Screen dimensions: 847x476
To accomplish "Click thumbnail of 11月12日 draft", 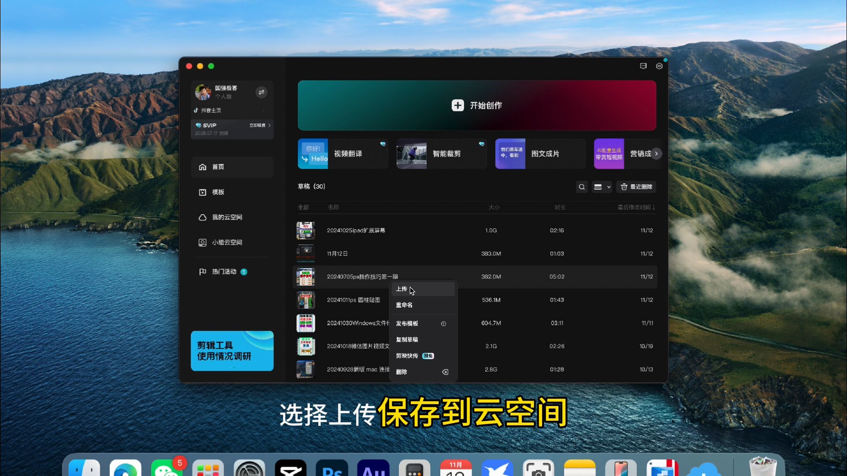I will pos(306,254).
